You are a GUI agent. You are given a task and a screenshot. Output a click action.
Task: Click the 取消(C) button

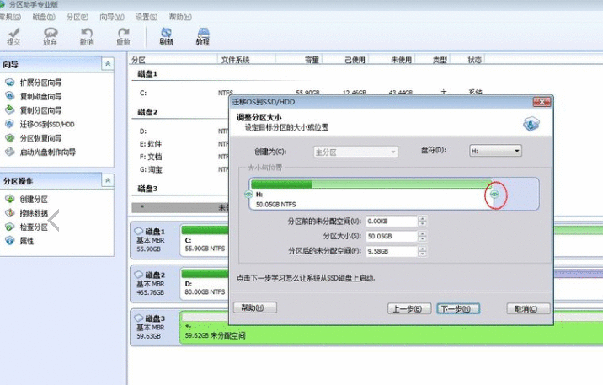[528, 309]
